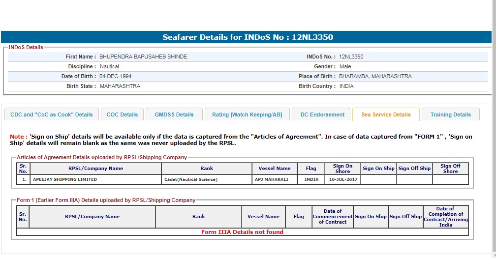Click the 10-JUL-2017 sign on shore date
496x258 pixels.
(x=342, y=179)
